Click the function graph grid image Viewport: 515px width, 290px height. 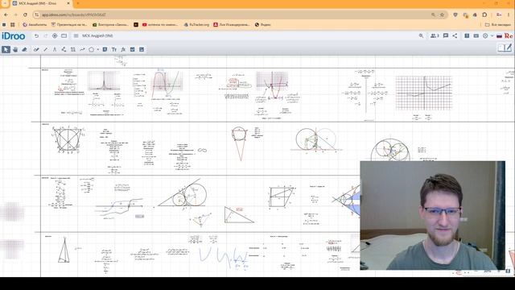pos(104,81)
